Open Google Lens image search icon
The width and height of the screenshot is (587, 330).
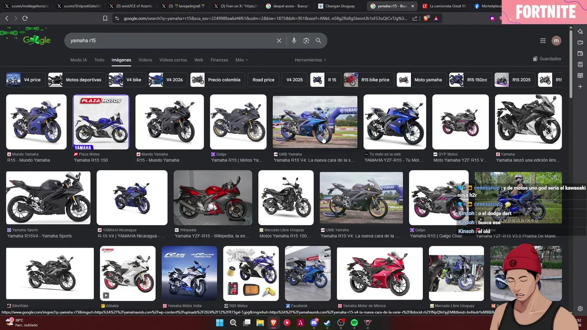click(x=306, y=40)
